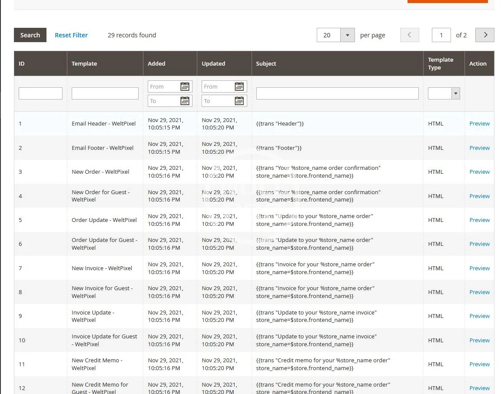Open calendar for Updated To date
The width and height of the screenshot is (504, 394).
point(239,101)
